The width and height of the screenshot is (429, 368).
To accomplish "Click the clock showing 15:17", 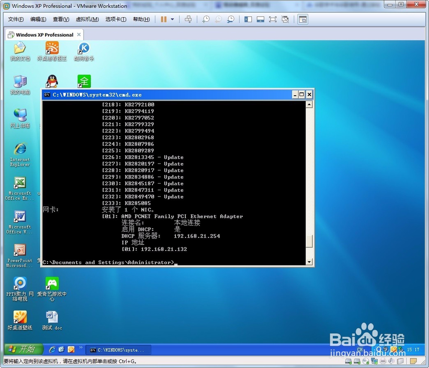I will tap(413, 350).
